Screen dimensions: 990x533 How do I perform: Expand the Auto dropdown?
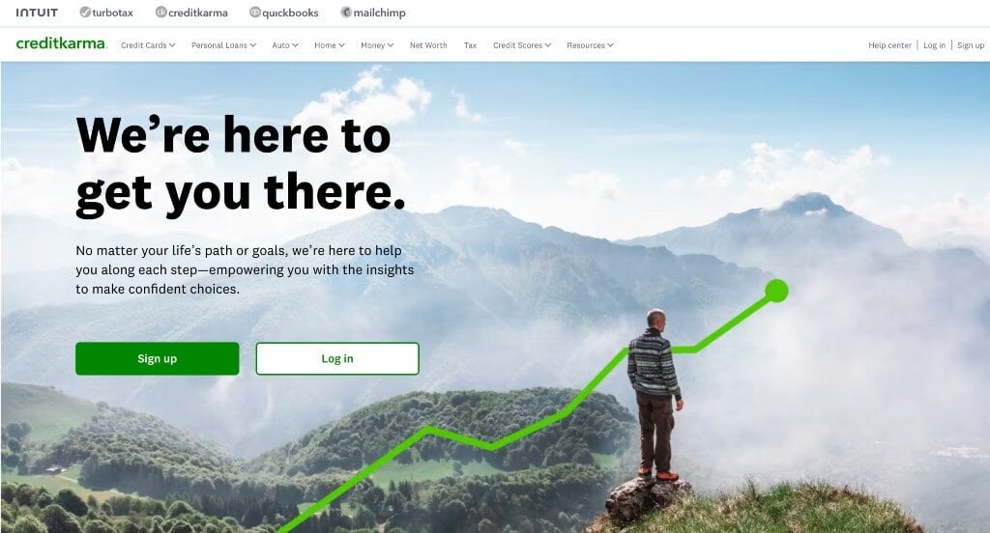pyautogui.click(x=285, y=45)
